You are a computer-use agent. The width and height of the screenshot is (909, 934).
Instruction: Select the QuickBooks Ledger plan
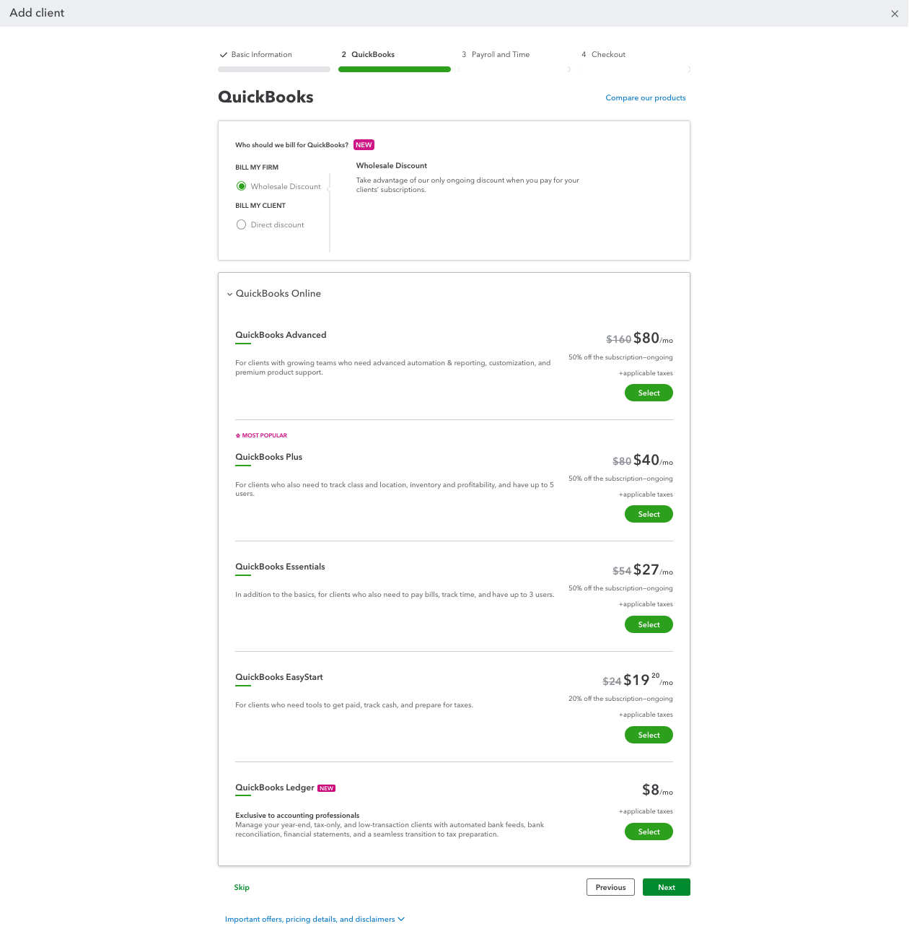[x=648, y=832]
